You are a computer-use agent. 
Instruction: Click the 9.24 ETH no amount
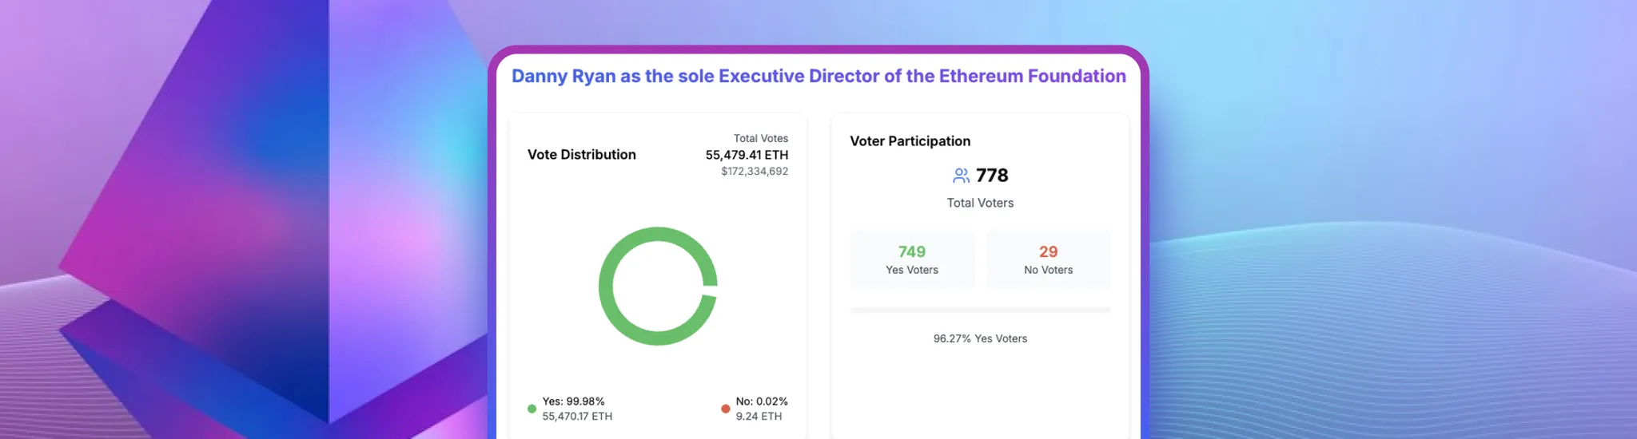pyautogui.click(x=759, y=417)
